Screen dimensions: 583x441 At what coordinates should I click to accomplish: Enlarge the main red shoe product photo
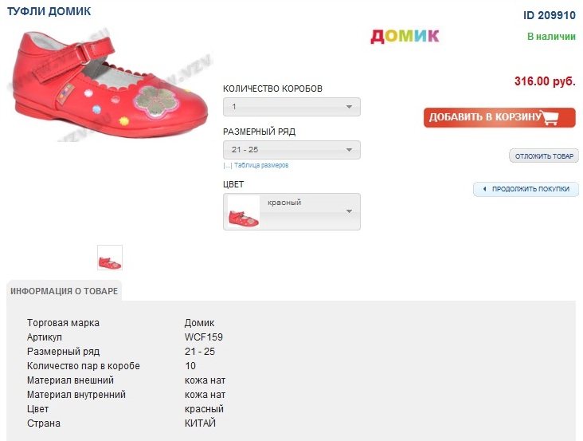coord(109,85)
